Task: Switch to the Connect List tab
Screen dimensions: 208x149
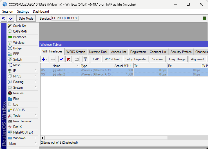Action: click(158, 52)
